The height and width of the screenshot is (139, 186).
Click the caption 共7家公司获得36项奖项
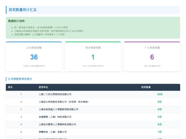[x=34, y=66]
